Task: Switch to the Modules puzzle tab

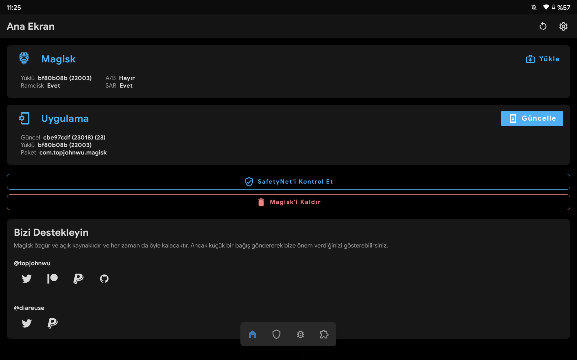Action: tap(324, 334)
